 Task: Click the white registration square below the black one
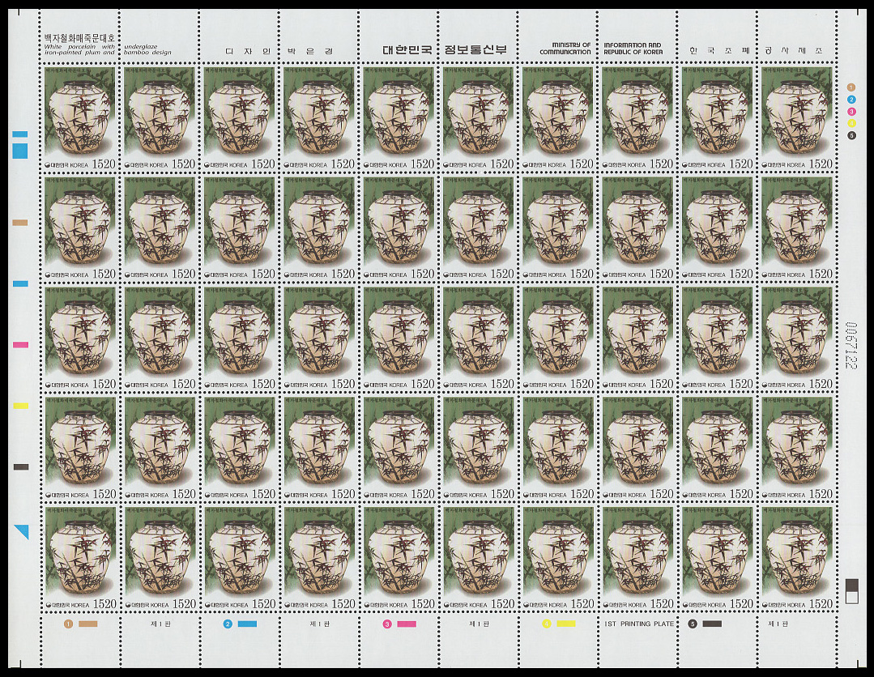coord(851,598)
